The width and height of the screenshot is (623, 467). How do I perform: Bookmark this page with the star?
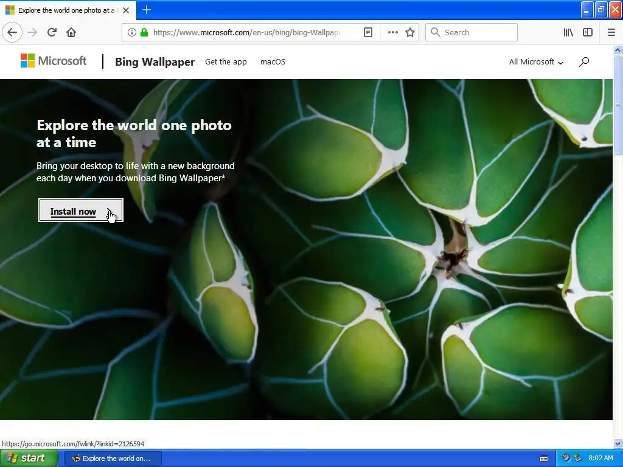[x=410, y=32]
